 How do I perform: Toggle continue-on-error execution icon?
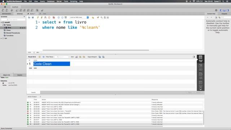(x=54, y=18)
